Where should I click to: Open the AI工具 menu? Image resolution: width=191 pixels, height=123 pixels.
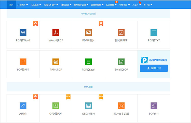[135, 5]
